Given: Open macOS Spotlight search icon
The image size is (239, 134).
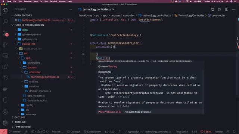Looking at the screenshot, I should tap(227, 1).
